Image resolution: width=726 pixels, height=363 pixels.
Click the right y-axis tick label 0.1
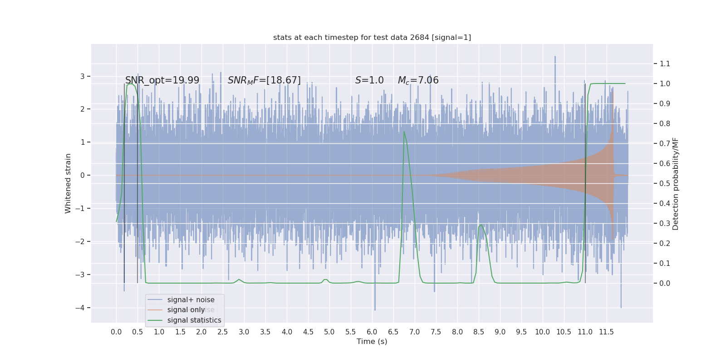(x=665, y=263)
